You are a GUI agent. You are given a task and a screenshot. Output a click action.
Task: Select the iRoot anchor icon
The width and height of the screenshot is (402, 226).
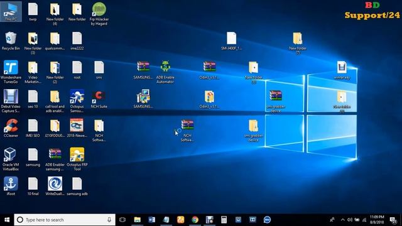pyautogui.click(x=11, y=186)
